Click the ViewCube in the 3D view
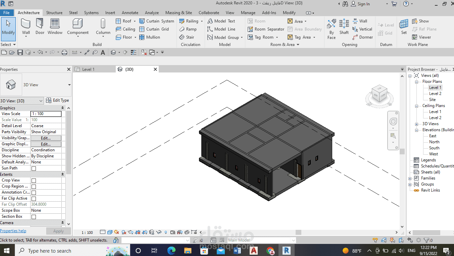 pos(380,94)
